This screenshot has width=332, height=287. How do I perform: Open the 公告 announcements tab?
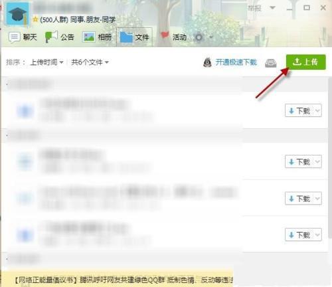60,37
